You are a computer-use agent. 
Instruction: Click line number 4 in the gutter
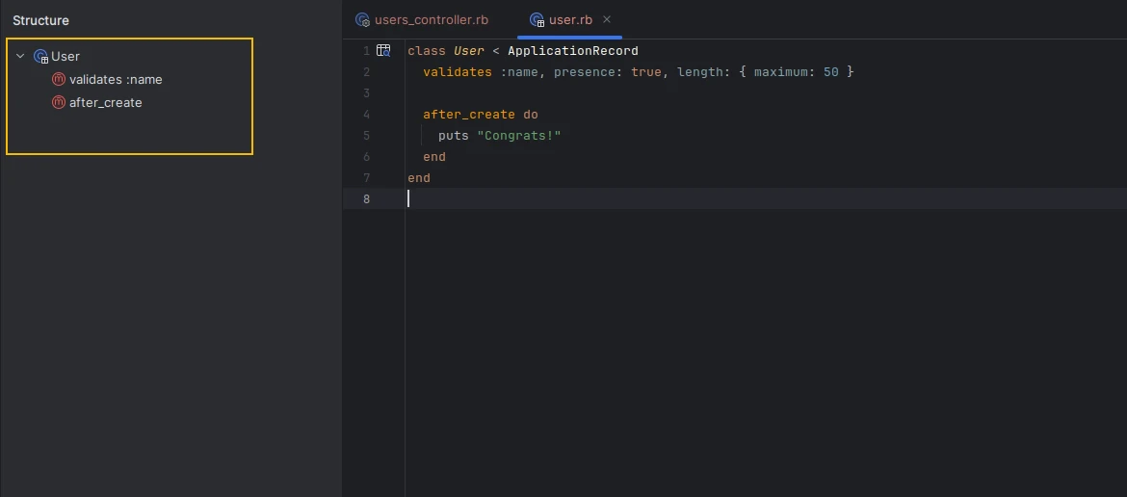click(x=367, y=115)
